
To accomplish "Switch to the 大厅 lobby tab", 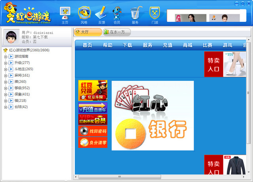I will pos(88,32).
